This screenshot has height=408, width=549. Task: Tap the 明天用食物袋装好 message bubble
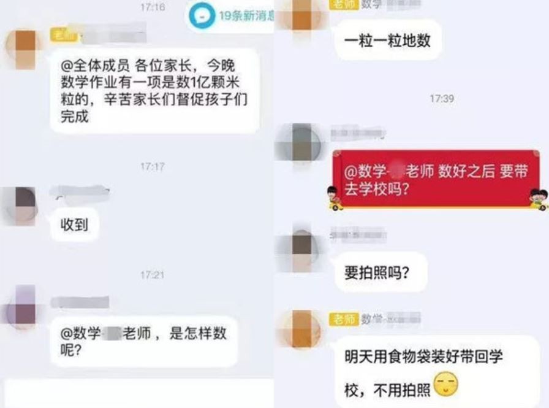(437, 372)
